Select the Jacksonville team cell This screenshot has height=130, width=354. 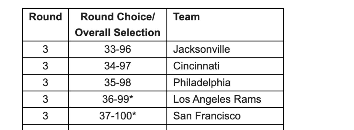point(201,49)
